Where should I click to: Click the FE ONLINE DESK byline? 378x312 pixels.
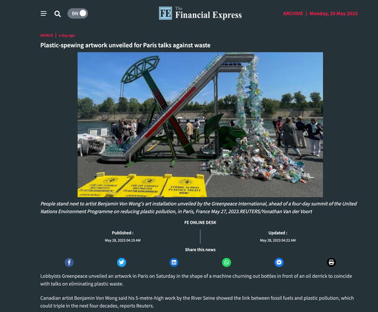click(x=200, y=223)
